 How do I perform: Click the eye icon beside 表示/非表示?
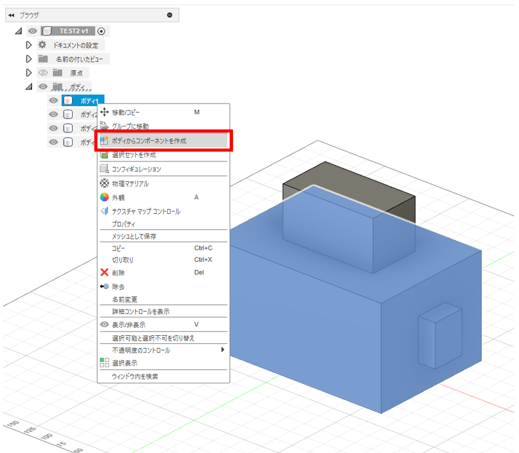(104, 324)
